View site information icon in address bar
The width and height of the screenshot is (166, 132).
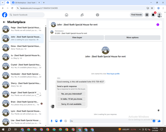tap(18, 8)
